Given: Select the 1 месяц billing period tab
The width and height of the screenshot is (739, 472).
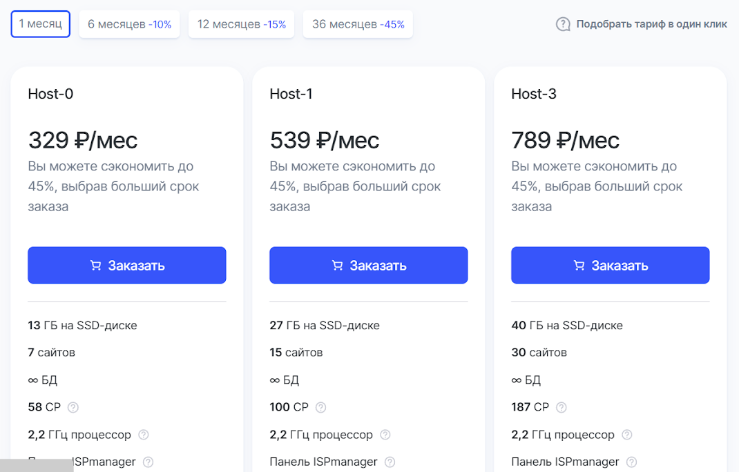Looking at the screenshot, I should click(41, 24).
